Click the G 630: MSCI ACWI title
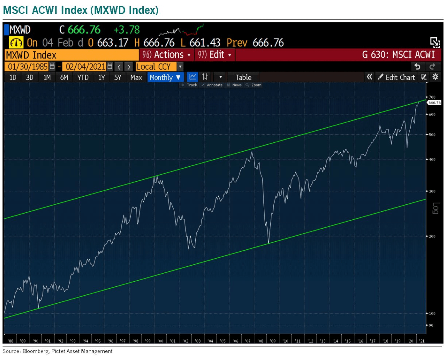Image resolution: width=446 pixels, height=356 pixels. [x=398, y=55]
